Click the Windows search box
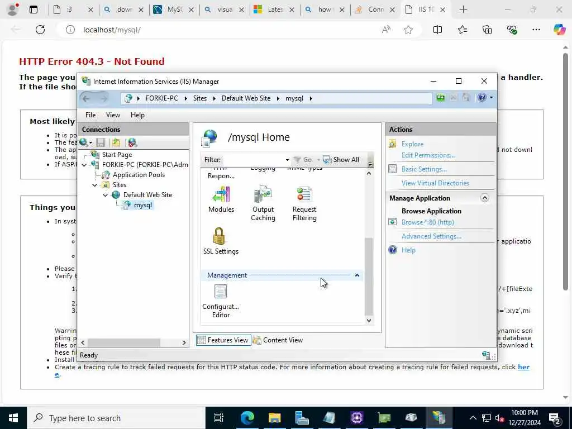The height and width of the screenshot is (429, 572). (116, 418)
